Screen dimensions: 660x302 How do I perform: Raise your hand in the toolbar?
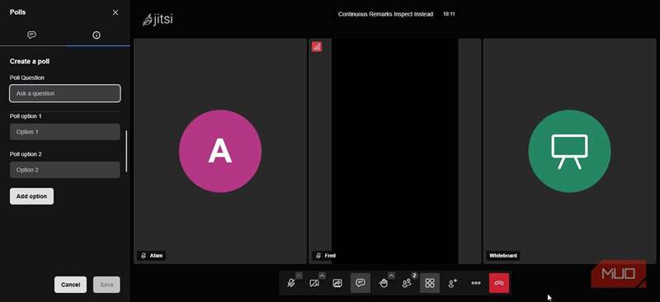[384, 283]
